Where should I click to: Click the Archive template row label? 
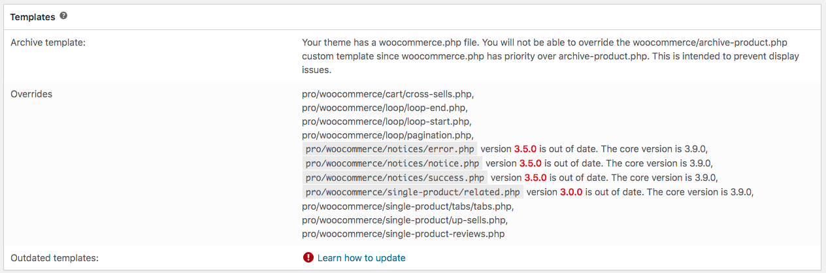click(x=48, y=42)
